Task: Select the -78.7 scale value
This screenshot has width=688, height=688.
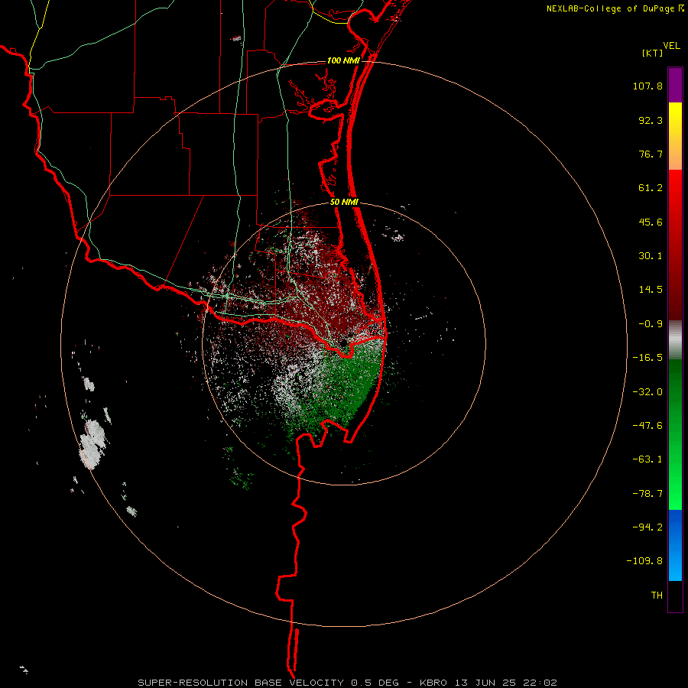Action: [x=647, y=494]
